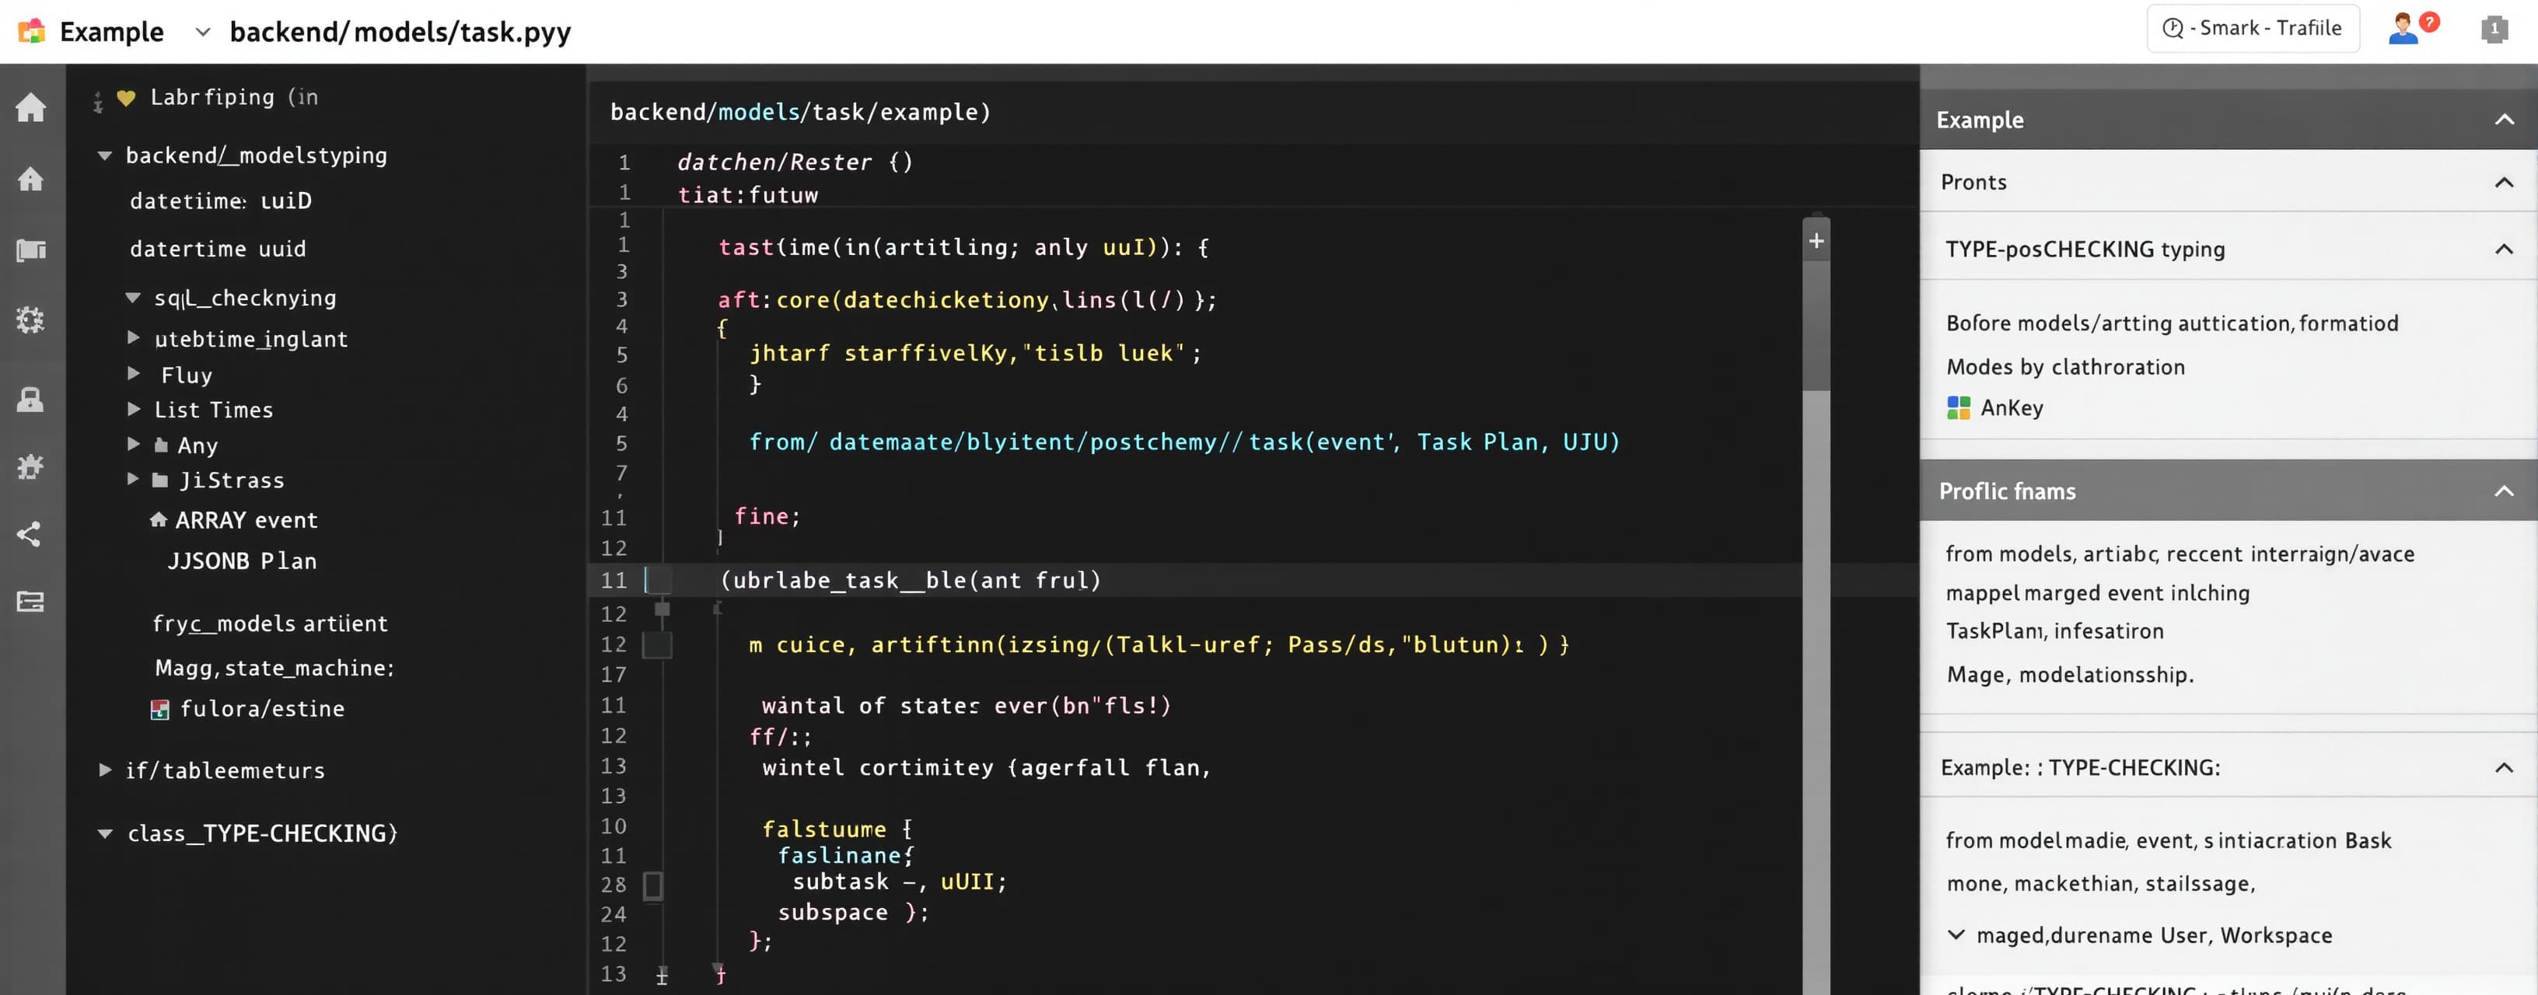This screenshot has height=995, width=2538.
Task: Collapse the Example panel header
Action: pyautogui.click(x=2504, y=120)
